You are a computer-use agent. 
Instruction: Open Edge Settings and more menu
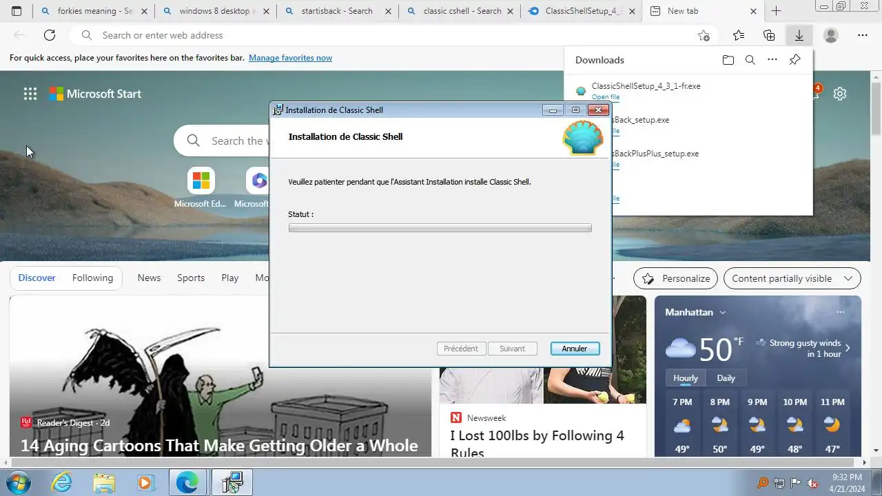(x=863, y=35)
